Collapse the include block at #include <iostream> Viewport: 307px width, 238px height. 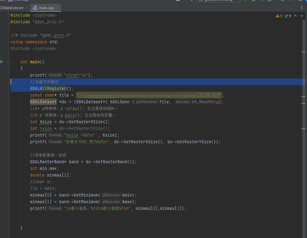tap(9, 15)
